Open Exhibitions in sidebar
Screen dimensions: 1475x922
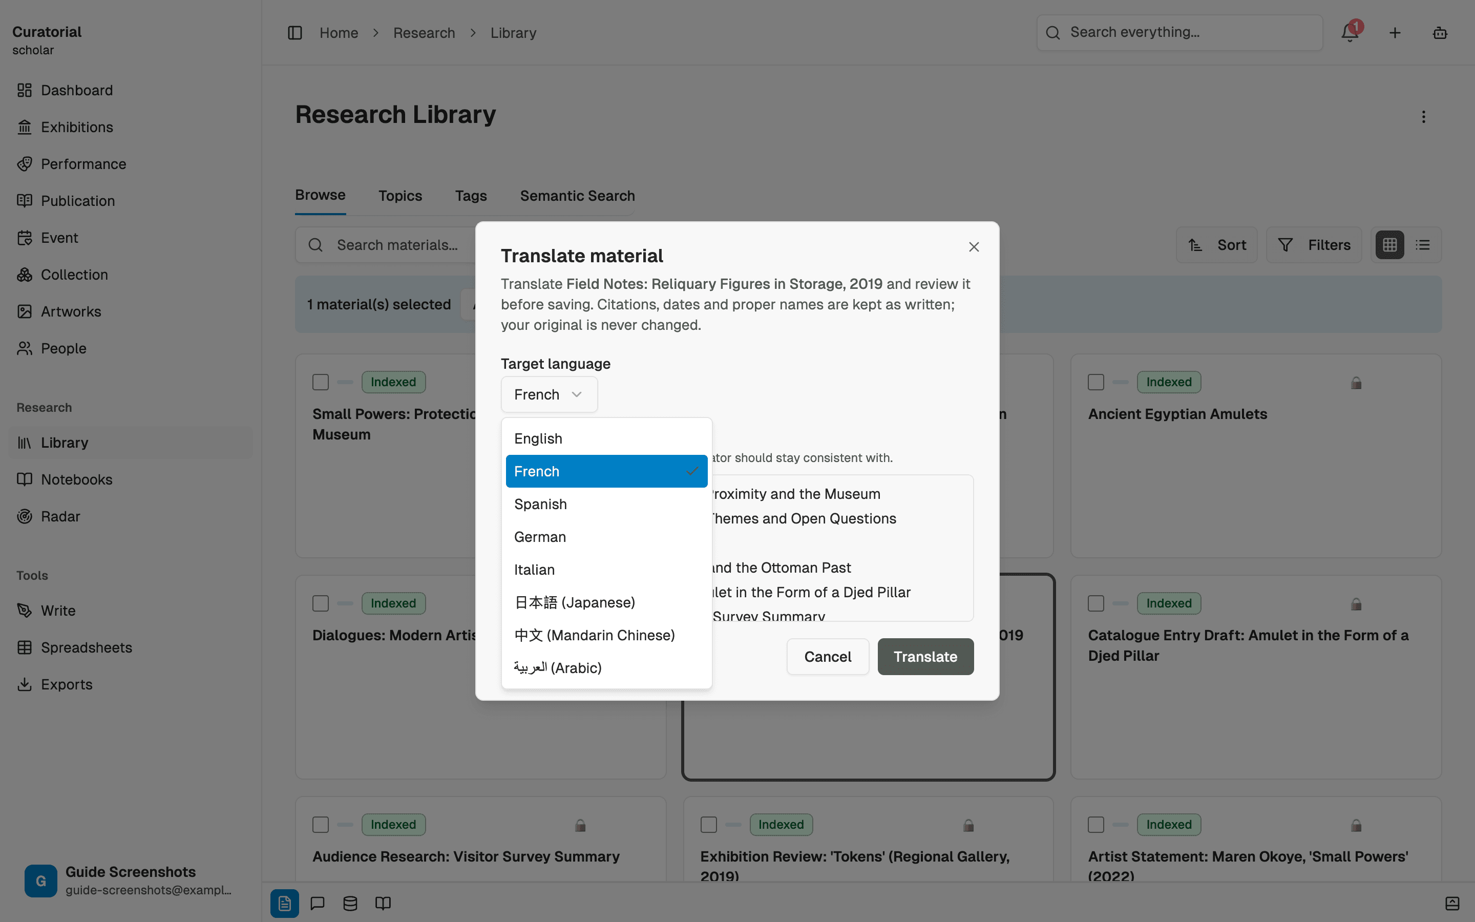[130, 127]
